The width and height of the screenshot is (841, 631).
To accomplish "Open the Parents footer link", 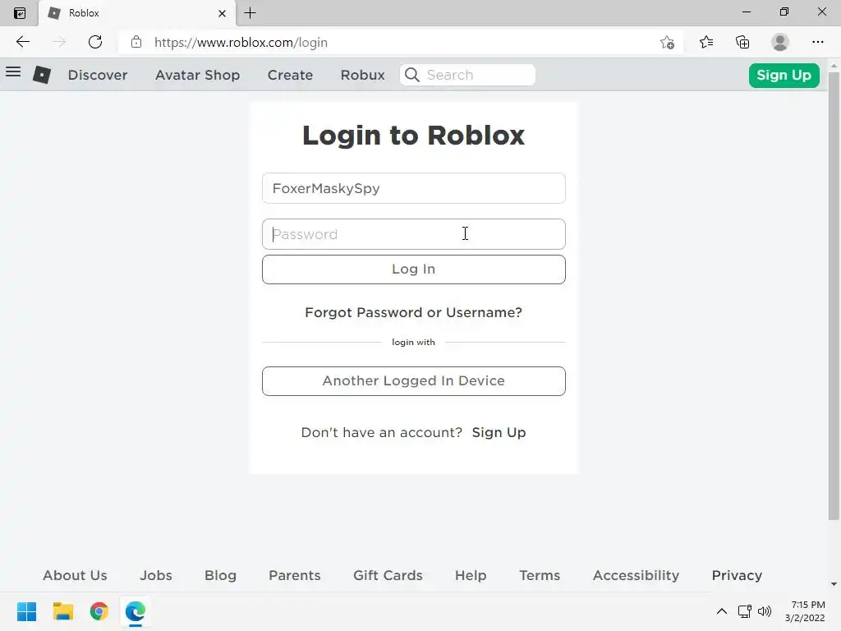I will click(x=295, y=575).
